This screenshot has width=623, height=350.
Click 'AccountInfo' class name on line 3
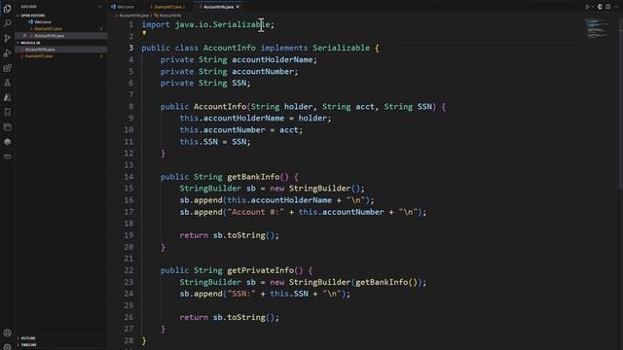230,48
